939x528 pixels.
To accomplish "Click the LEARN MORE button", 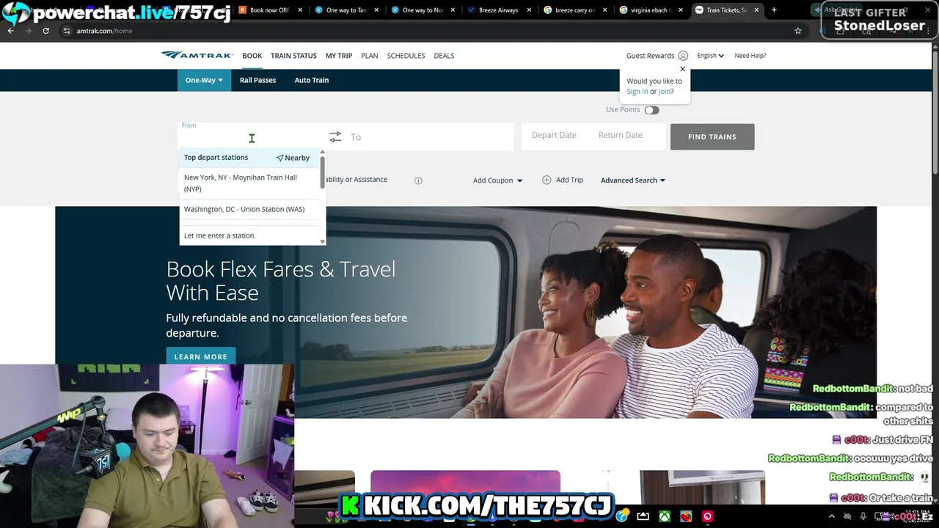I will (200, 356).
